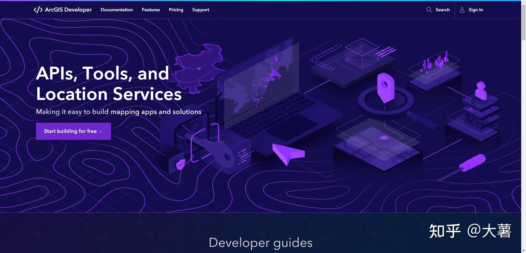Go to the Pricing page

click(x=176, y=10)
